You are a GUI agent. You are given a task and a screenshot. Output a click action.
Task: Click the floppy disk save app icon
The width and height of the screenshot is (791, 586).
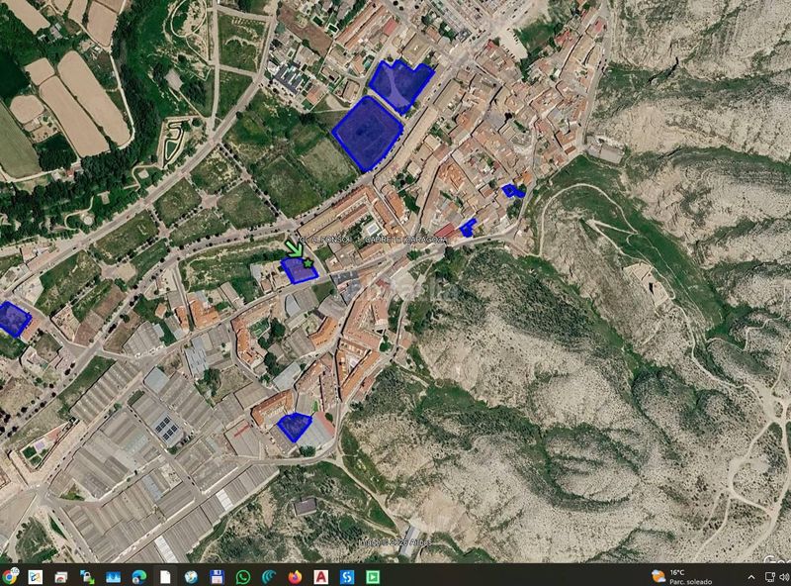point(217,576)
